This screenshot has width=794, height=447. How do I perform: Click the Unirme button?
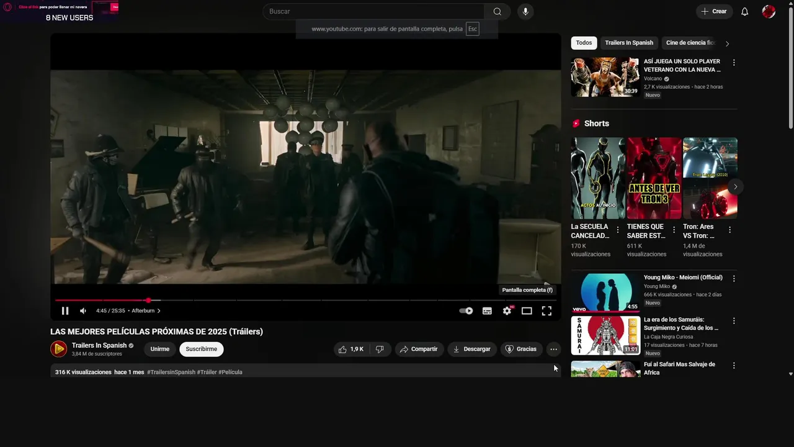[159, 349]
